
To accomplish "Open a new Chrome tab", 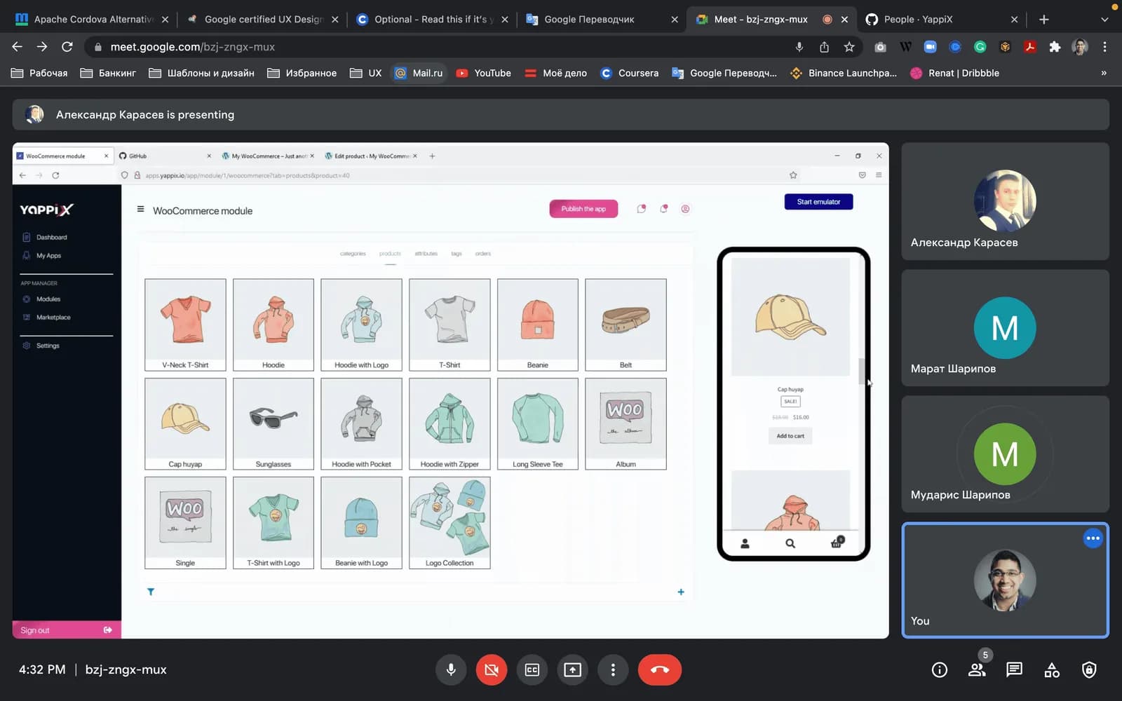I will pyautogui.click(x=1044, y=20).
